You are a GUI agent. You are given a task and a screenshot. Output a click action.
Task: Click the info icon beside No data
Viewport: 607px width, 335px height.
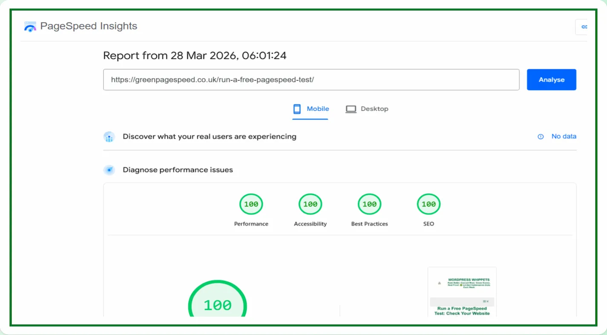pos(541,137)
